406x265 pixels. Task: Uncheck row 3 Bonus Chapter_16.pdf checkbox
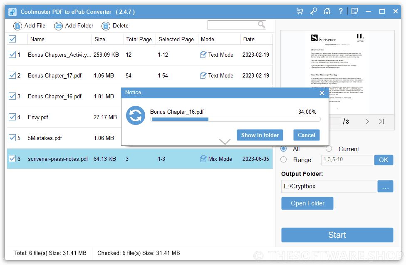[x=12, y=96]
